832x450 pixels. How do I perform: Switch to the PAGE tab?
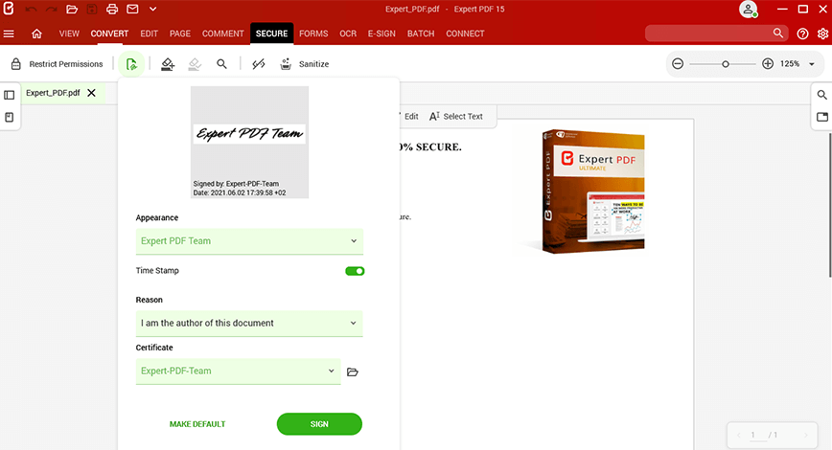[180, 34]
